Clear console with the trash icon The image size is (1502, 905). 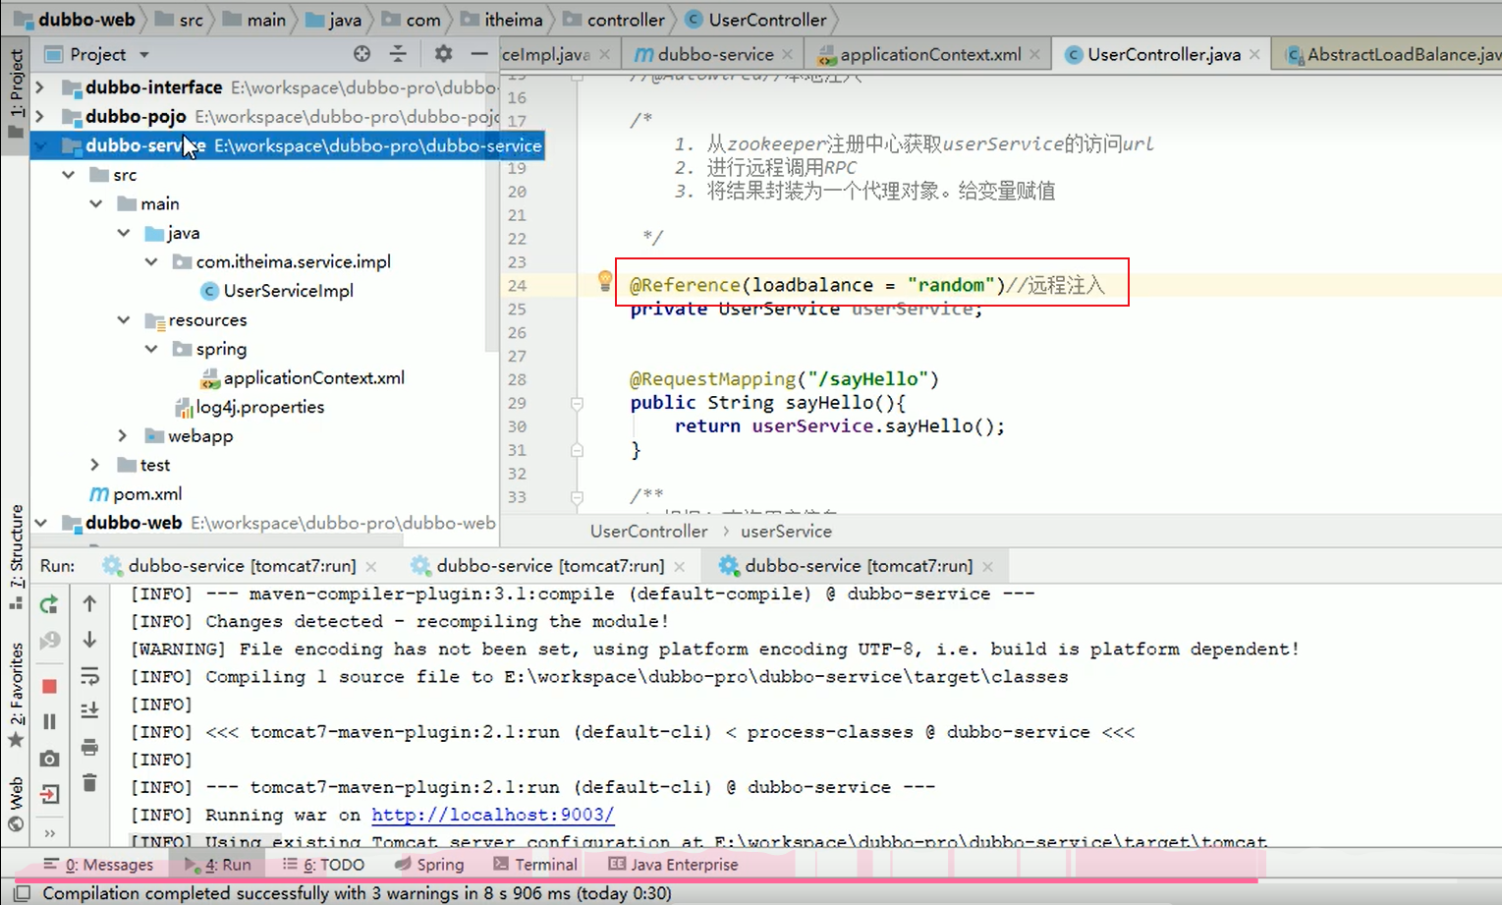click(89, 782)
